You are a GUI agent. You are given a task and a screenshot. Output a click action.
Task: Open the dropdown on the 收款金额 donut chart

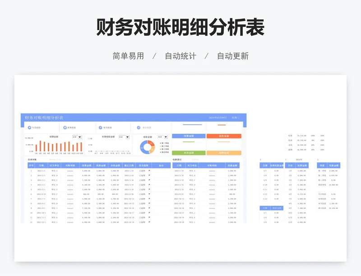166,137
